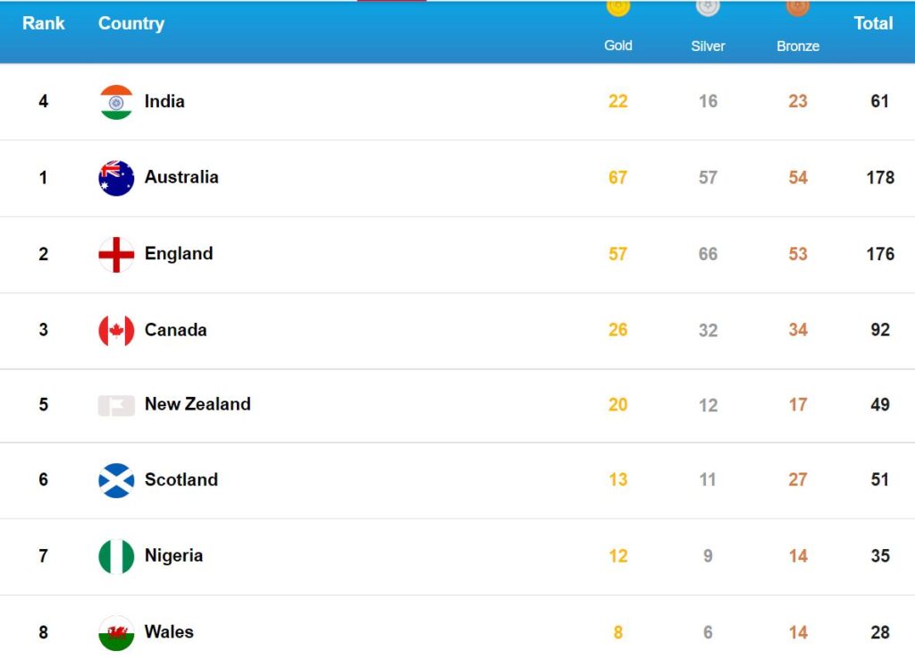Sort by the Country column header
915x668 pixels.
point(131,23)
